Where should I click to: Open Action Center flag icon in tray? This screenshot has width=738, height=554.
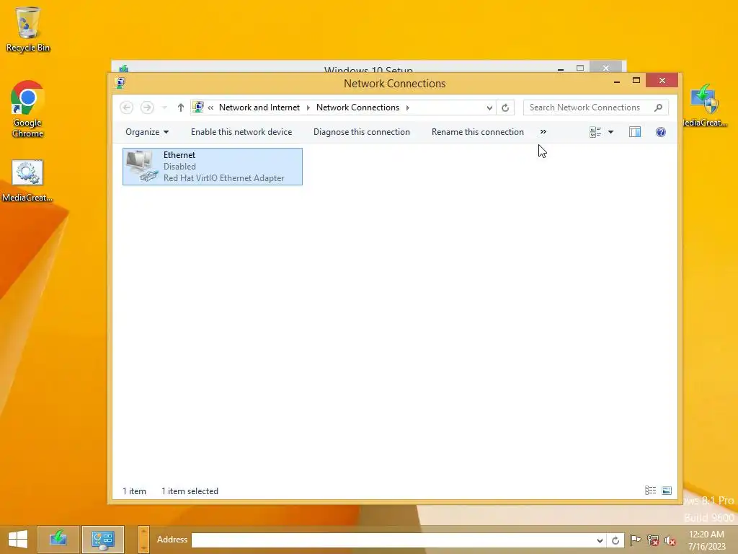pos(635,540)
